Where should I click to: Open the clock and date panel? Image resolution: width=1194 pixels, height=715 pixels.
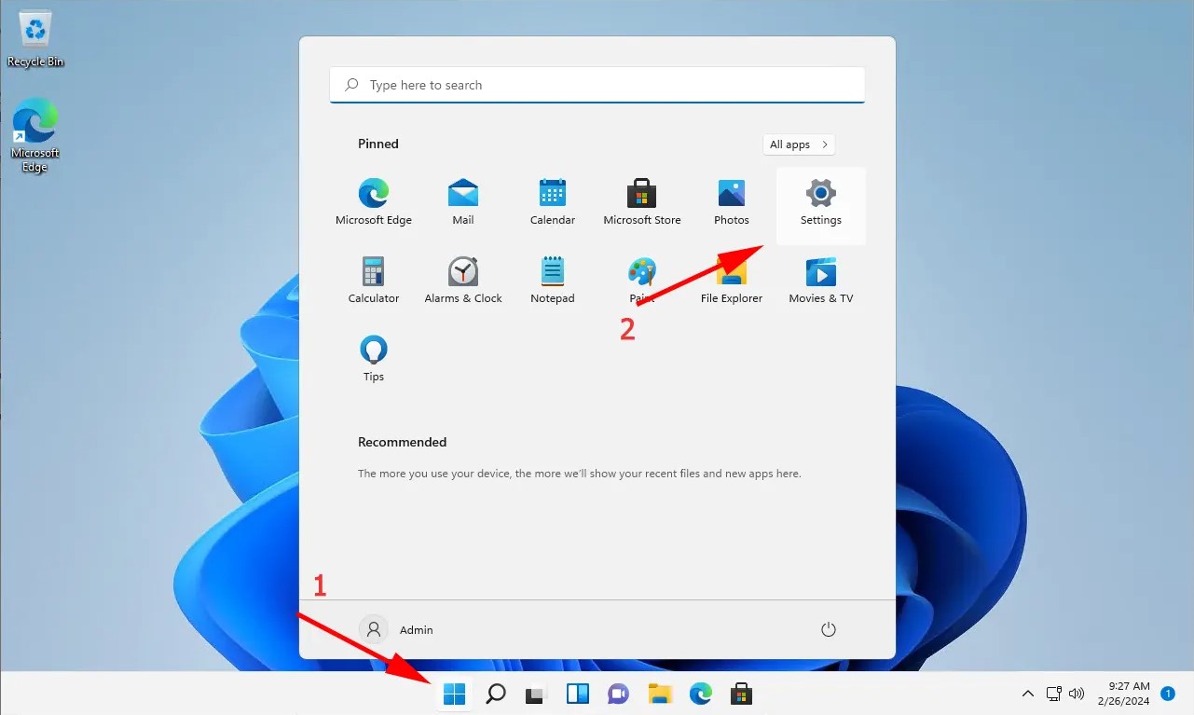pos(1123,694)
